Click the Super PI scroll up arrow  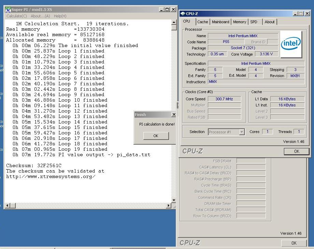coord(174,22)
